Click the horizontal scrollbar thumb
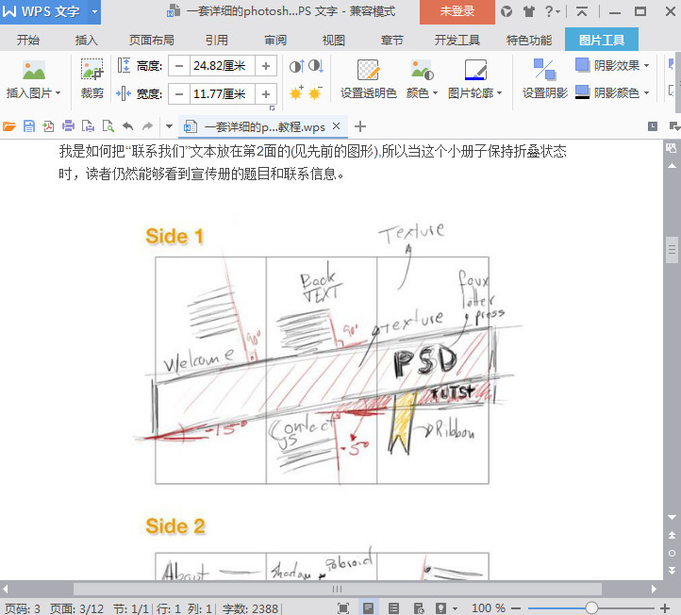 [x=338, y=589]
